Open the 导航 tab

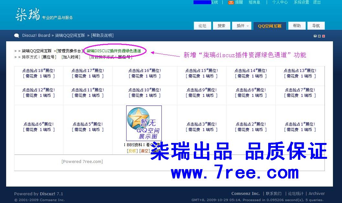click(316, 26)
